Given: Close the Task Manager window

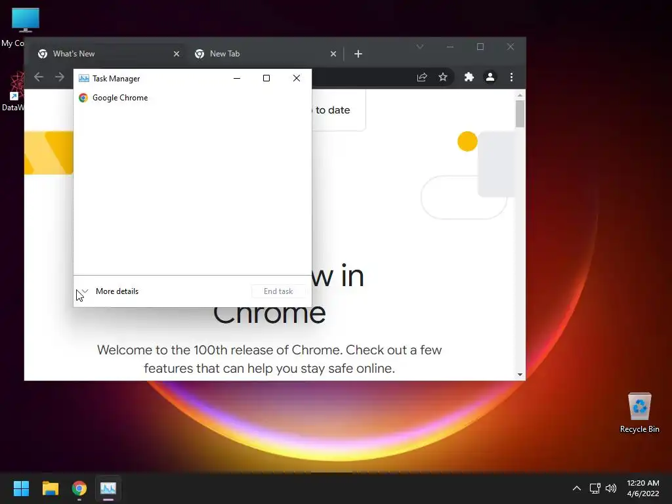Looking at the screenshot, I should [x=296, y=79].
